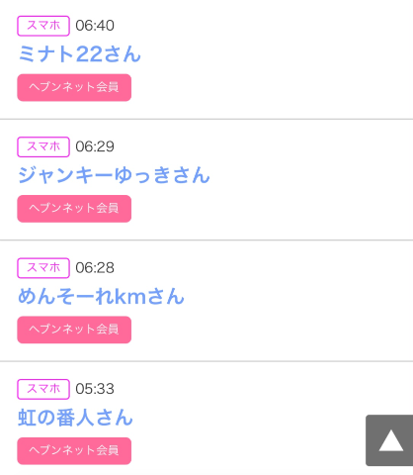Open ジャンキーゆっきさん's profile link
413x475 pixels.
(x=114, y=175)
